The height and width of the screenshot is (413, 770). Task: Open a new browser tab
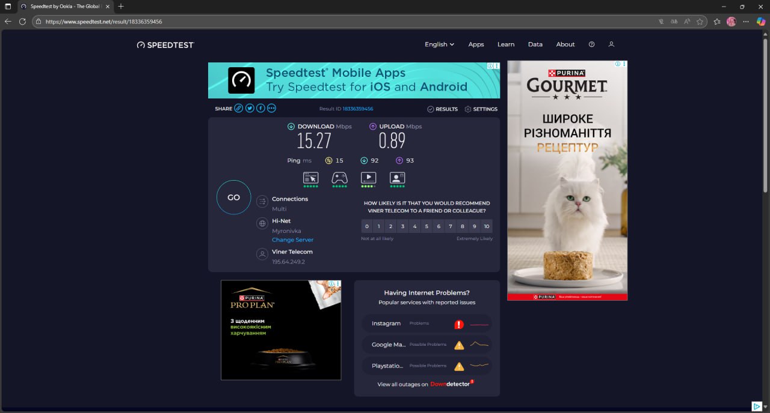(x=121, y=6)
